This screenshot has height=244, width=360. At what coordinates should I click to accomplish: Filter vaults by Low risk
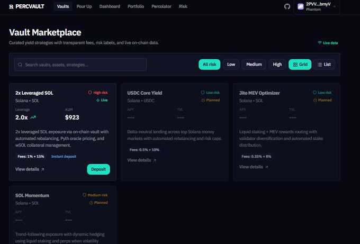[231, 65]
